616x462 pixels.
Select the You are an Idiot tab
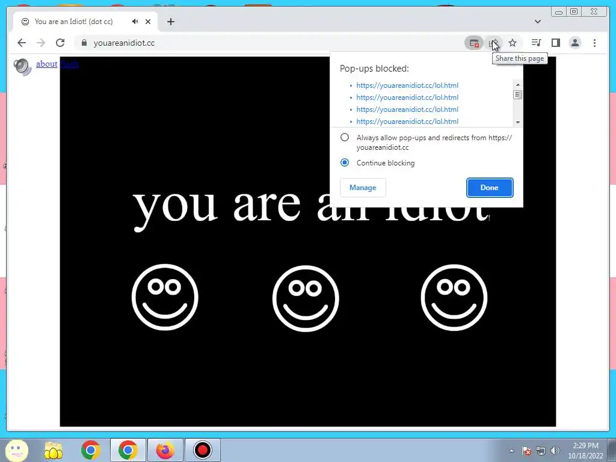(x=85, y=22)
